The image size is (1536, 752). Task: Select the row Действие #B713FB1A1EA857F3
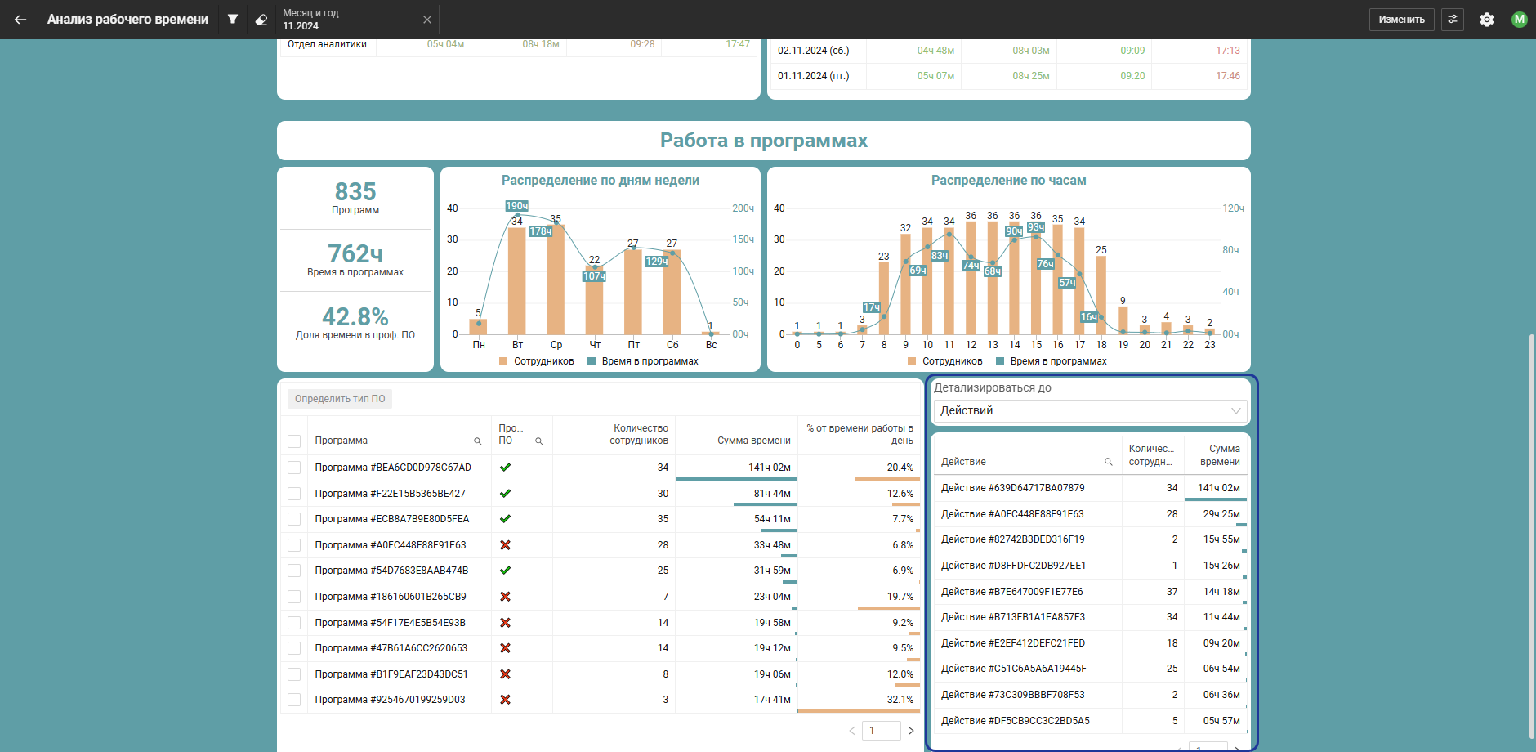pos(1090,617)
